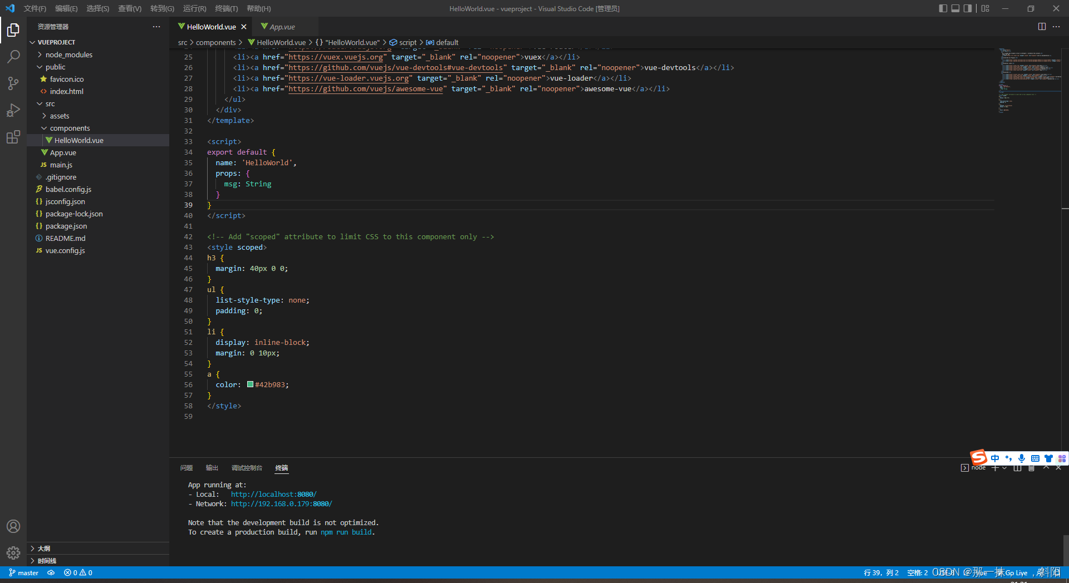This screenshot has height=583, width=1069.
Task: Open the 192.168.0.179:8080 network link
Action: point(281,503)
